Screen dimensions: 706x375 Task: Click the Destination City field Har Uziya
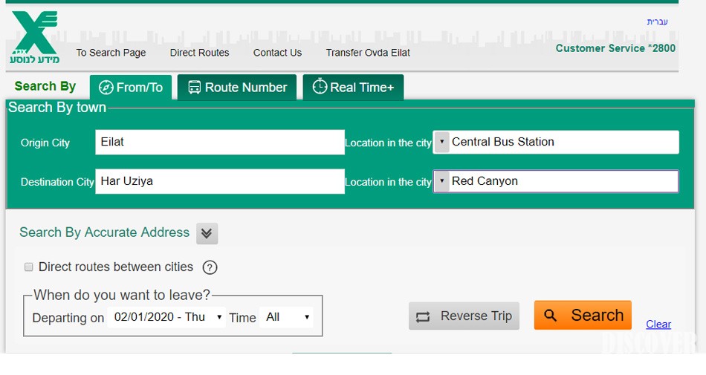(x=219, y=182)
